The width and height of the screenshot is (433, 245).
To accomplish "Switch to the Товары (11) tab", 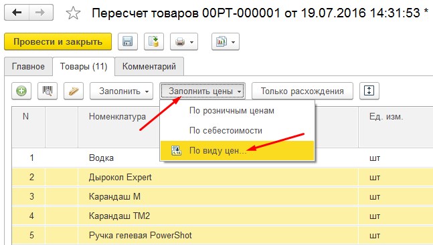I will point(84,66).
